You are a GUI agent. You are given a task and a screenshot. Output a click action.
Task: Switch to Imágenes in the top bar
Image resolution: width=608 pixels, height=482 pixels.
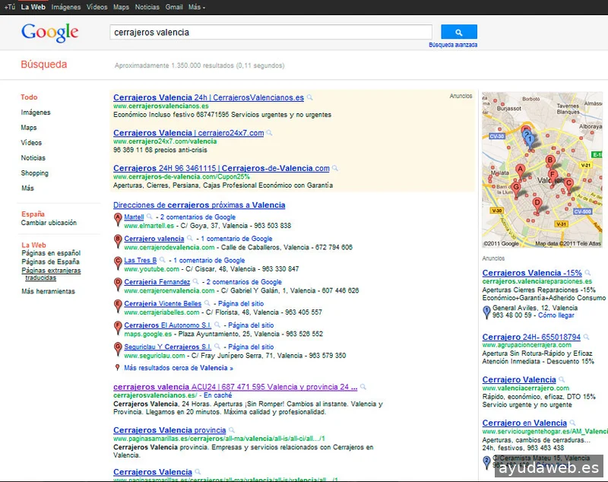(x=66, y=6)
